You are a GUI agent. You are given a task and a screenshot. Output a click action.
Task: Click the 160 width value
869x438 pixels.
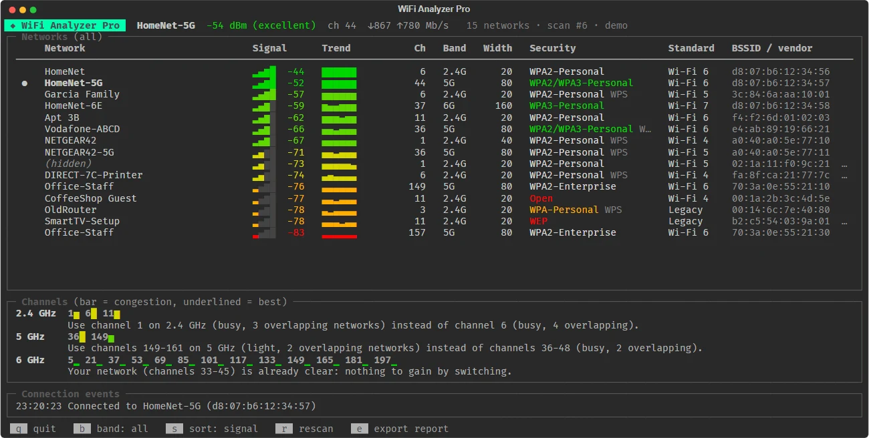point(504,106)
